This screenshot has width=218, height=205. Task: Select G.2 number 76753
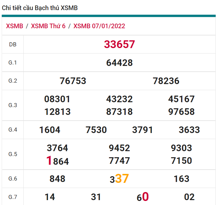click(73, 81)
